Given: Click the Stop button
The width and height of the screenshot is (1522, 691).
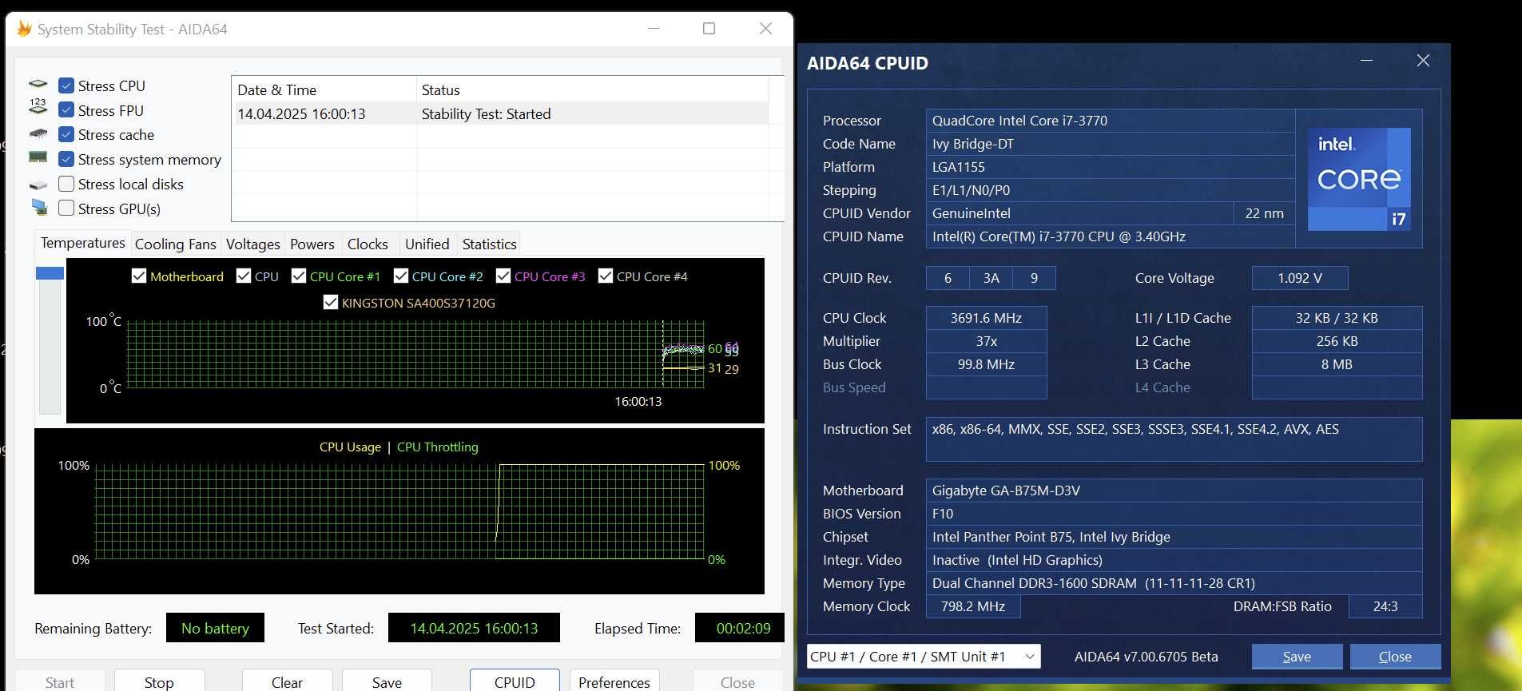Looking at the screenshot, I should (159, 681).
